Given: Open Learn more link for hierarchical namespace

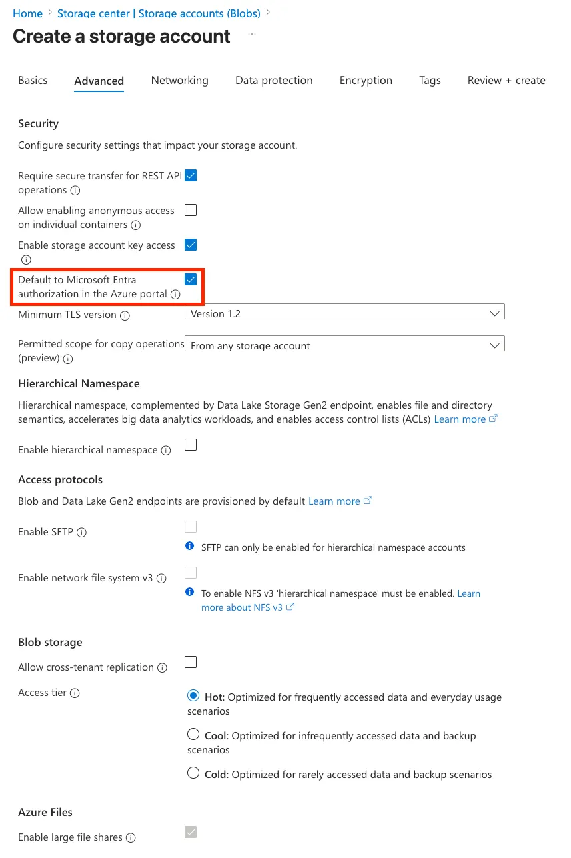Looking at the screenshot, I should point(460,419).
